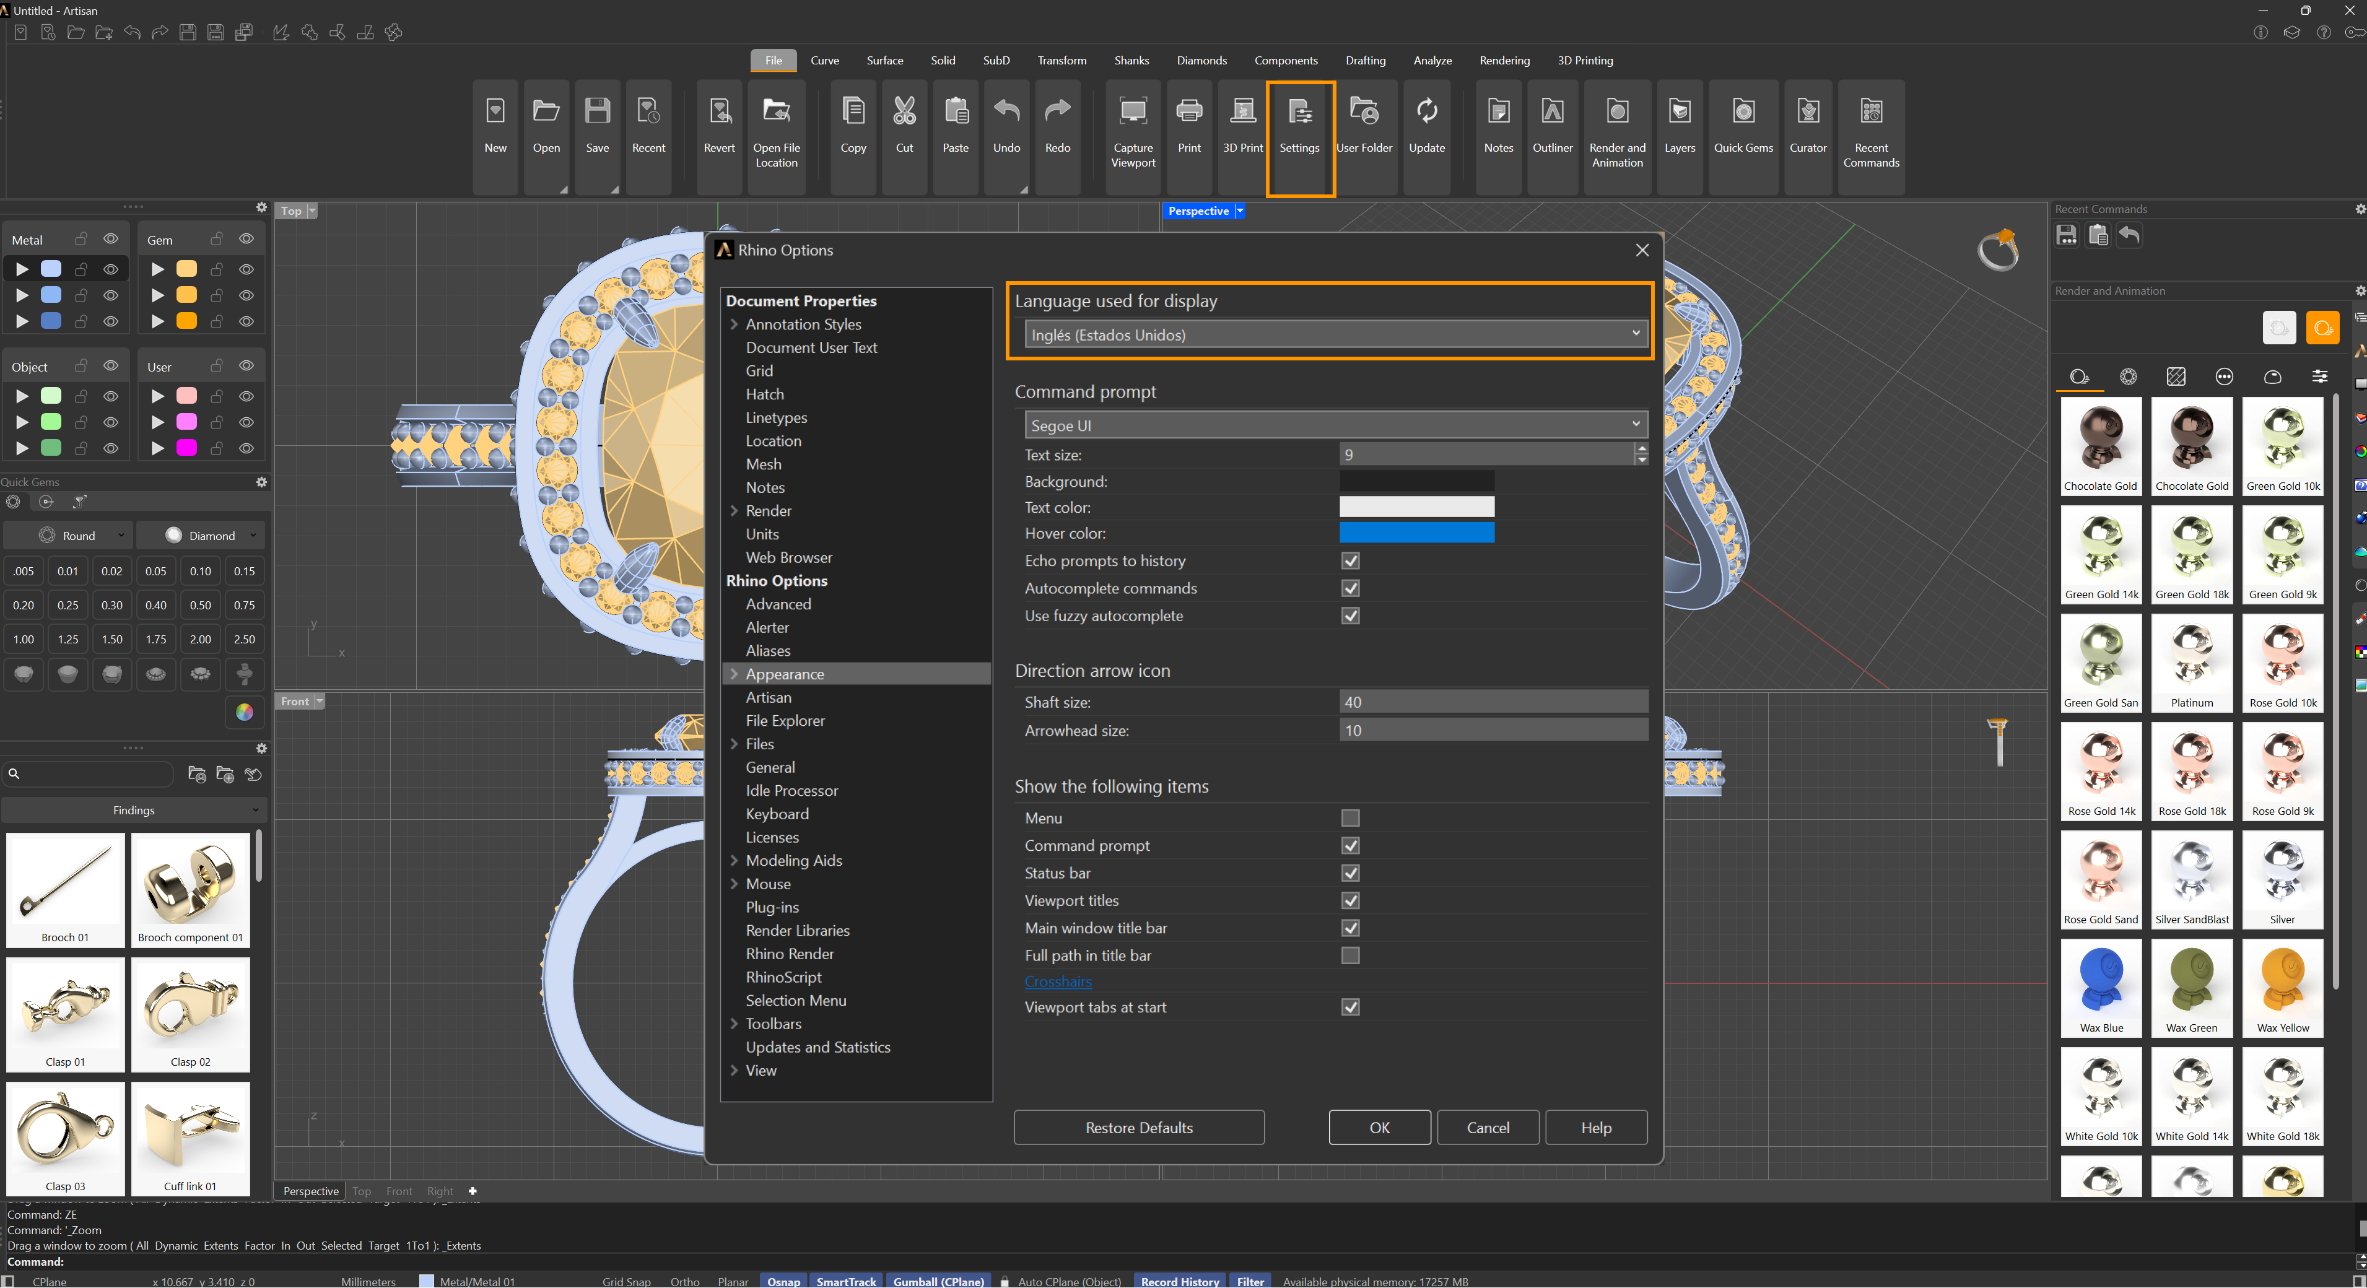Expand Annotation Styles tree node
Viewport: 2367px width, 1288px height.
point(734,324)
